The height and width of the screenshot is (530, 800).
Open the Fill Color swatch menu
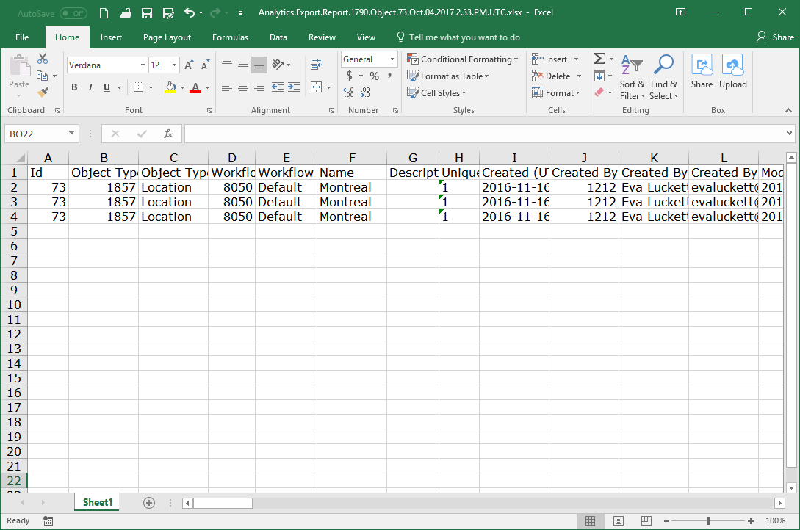coord(172,87)
